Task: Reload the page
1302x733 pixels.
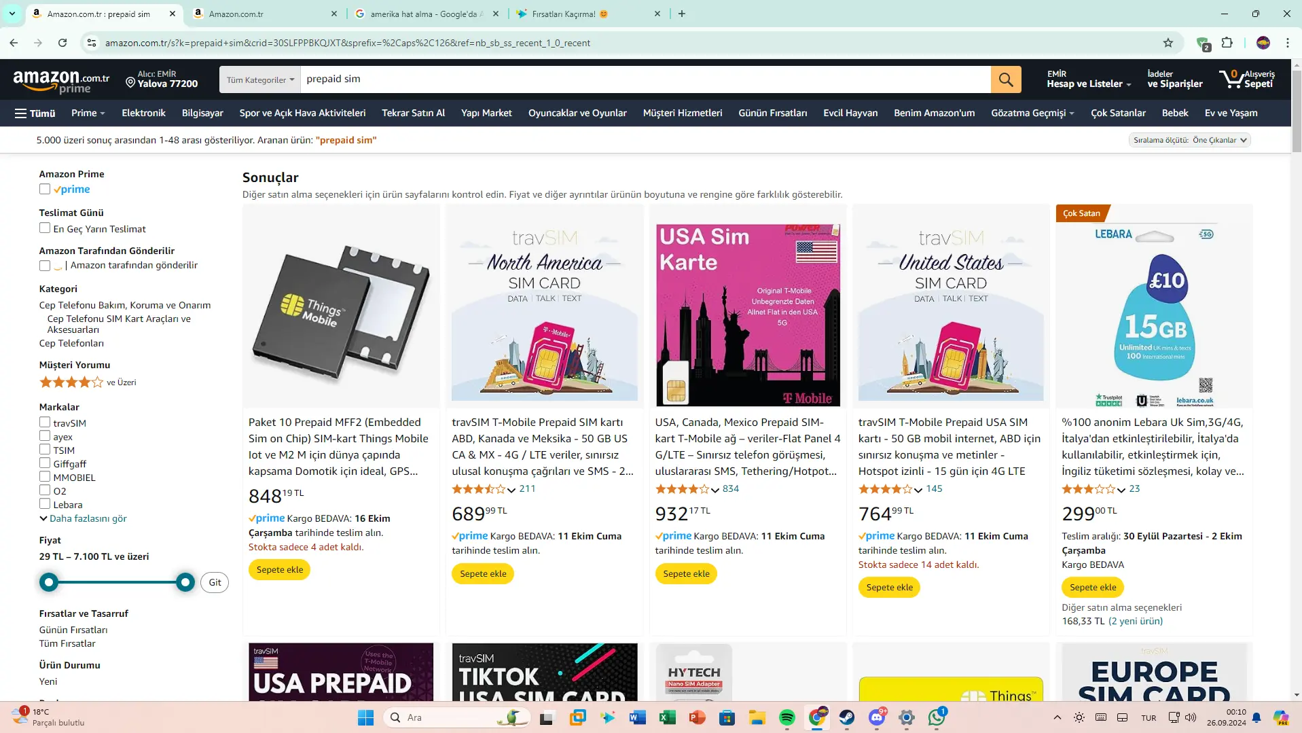Action: point(62,43)
